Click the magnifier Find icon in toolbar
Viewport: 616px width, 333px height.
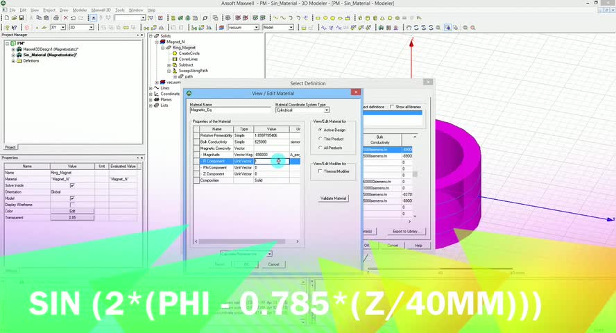205,18
